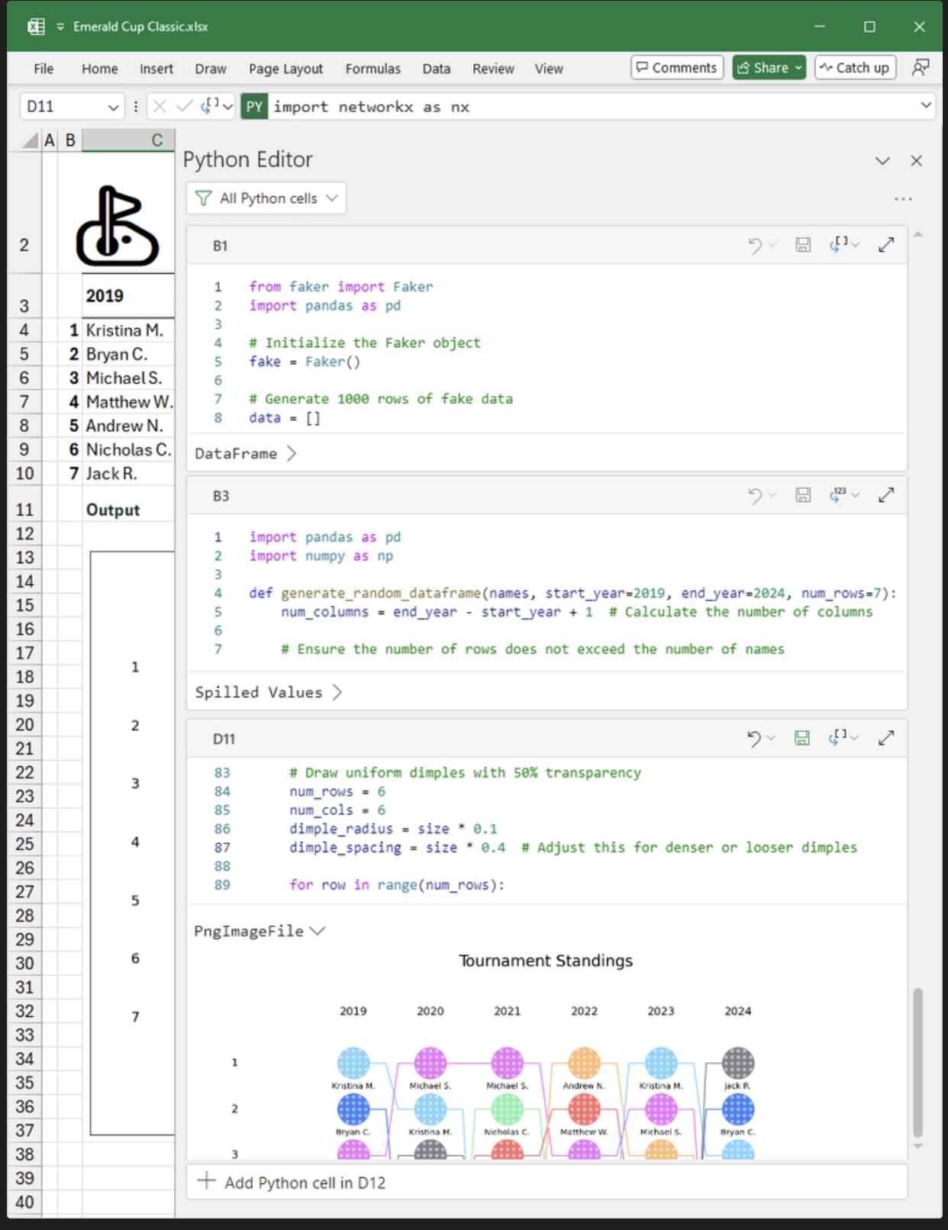
Task: Open the quick access toolbar customize arrow
Action: (60, 27)
